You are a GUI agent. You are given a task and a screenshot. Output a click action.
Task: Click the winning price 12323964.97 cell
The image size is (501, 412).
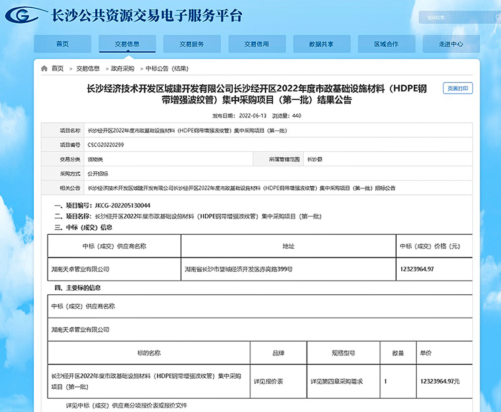(416, 269)
